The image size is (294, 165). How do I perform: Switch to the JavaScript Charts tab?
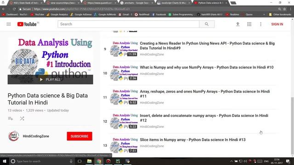(174, 3)
